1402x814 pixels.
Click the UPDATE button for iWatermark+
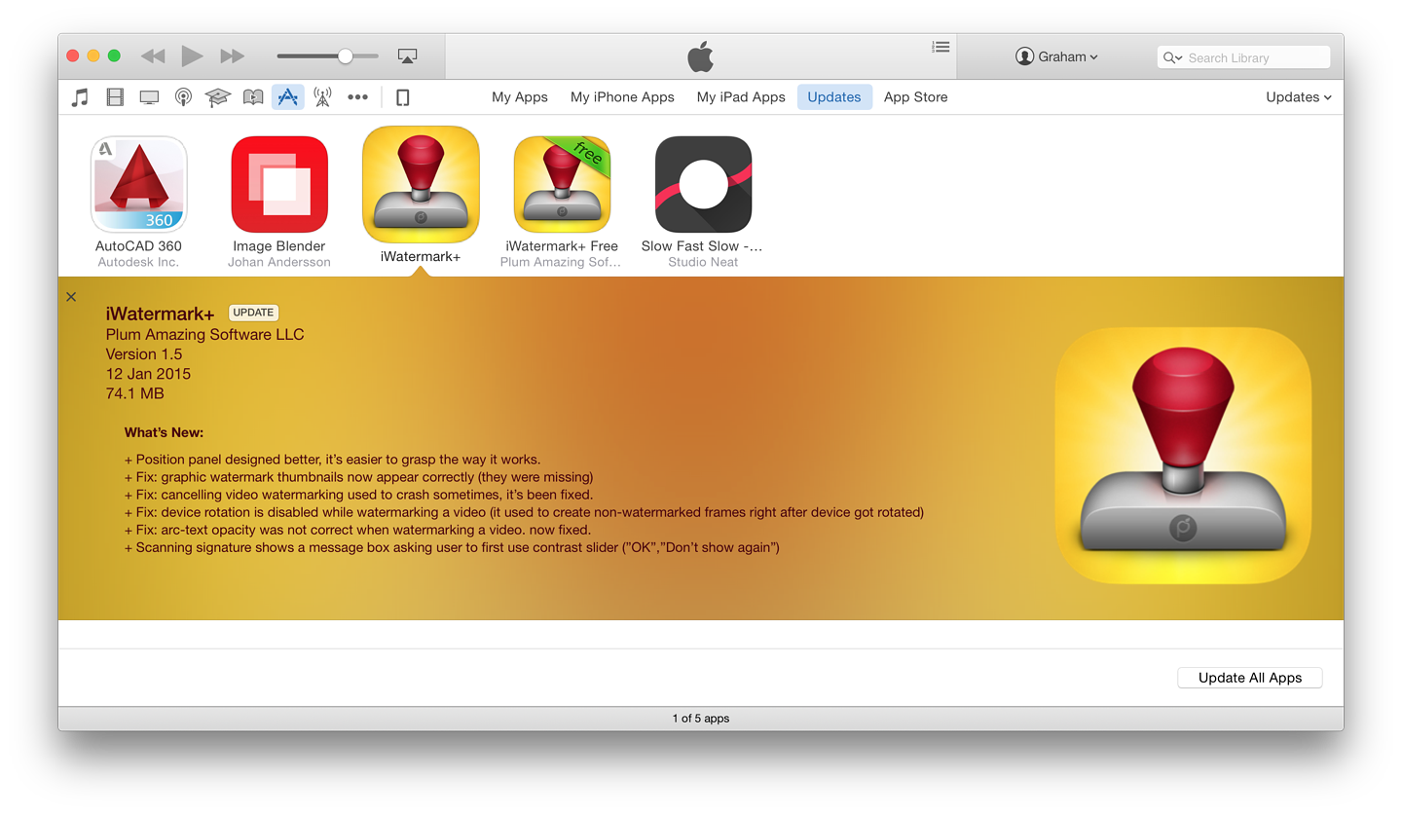(254, 313)
